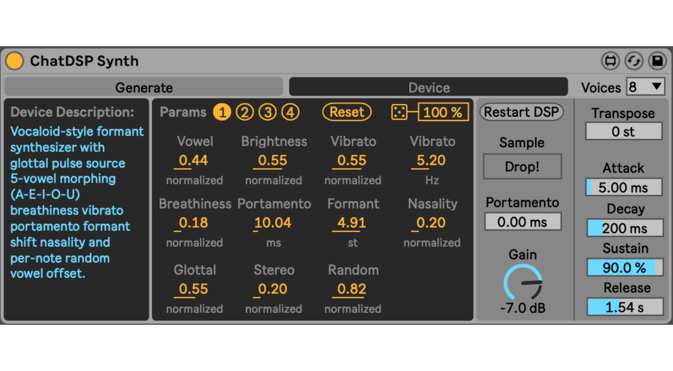Screen dimensions: 673x371
Task: Click the randomize dice icon
Action: coord(399,112)
